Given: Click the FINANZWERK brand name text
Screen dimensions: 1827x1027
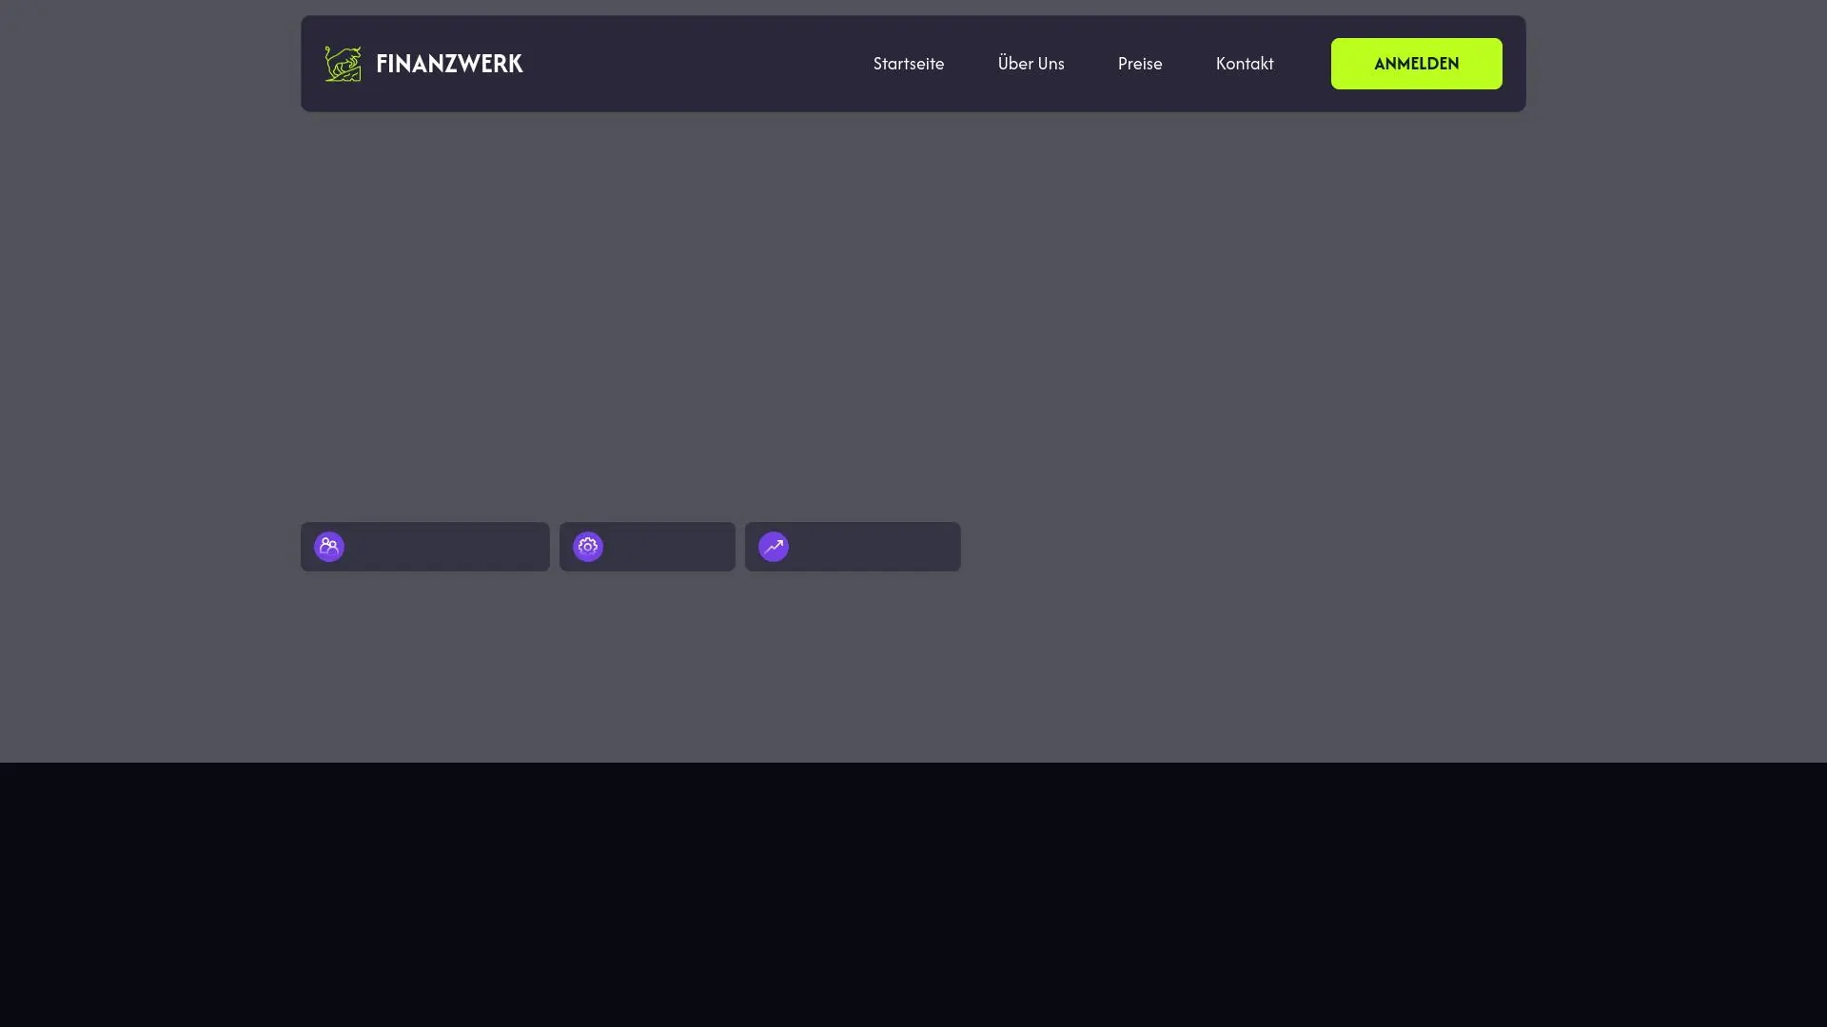Looking at the screenshot, I should [449, 64].
